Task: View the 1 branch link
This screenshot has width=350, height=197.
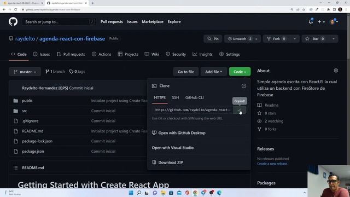Action: tap(55, 72)
